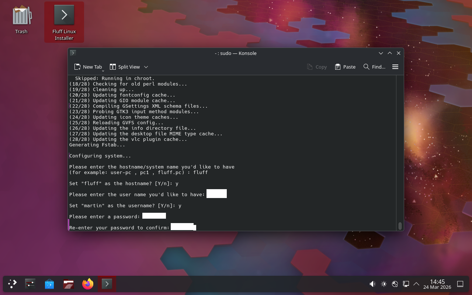
Task: Expand the New Tab dropdown arrow
Action: (103, 70)
